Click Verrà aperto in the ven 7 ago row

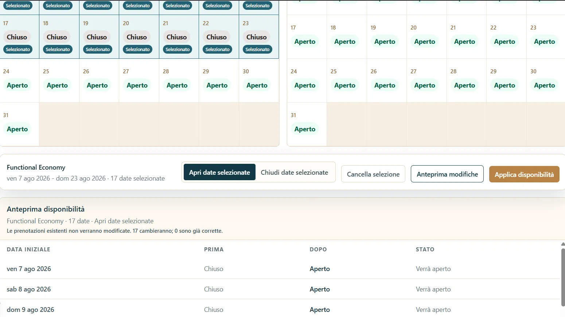click(x=433, y=269)
